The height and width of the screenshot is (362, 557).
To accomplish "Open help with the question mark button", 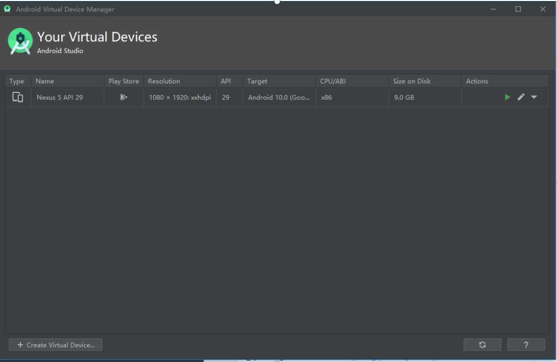I will click(x=526, y=345).
